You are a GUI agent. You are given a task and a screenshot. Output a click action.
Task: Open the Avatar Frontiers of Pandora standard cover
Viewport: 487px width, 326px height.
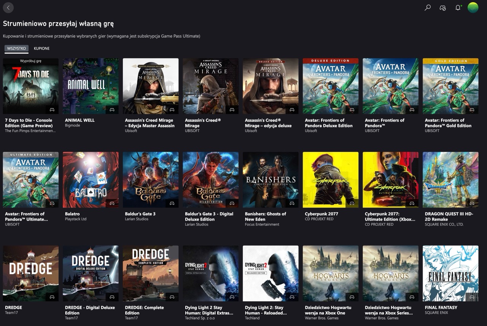391,86
